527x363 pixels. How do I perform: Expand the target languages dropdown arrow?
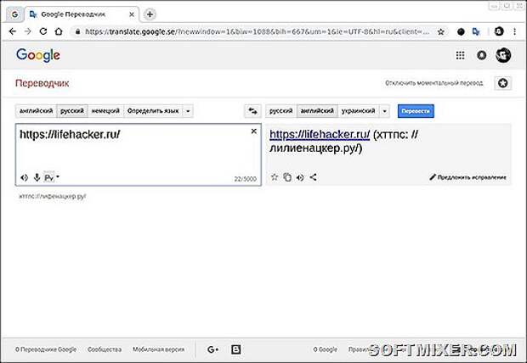384,111
